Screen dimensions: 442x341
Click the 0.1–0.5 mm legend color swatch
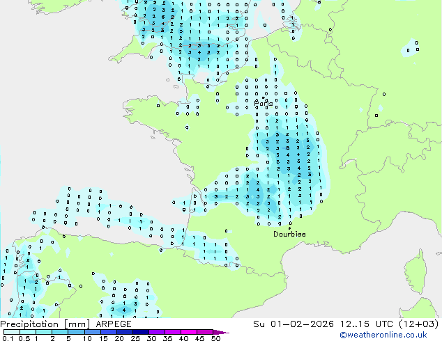point(12,332)
